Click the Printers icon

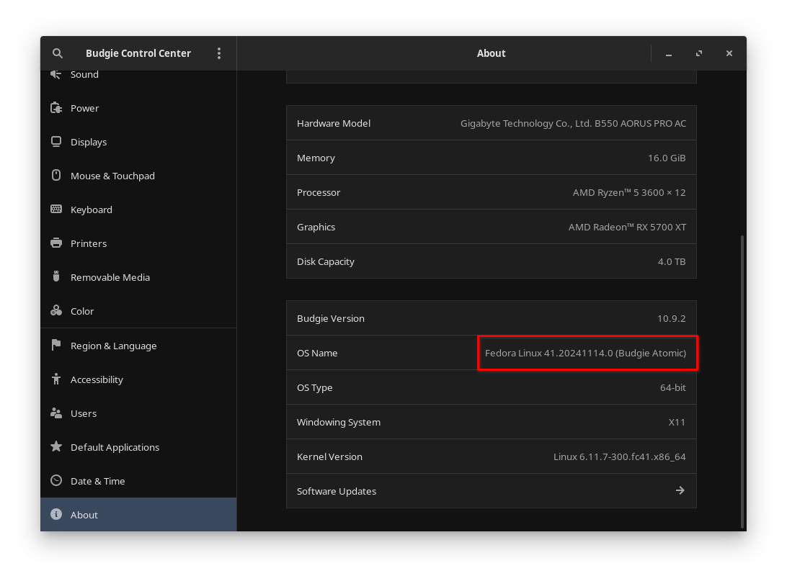56,243
